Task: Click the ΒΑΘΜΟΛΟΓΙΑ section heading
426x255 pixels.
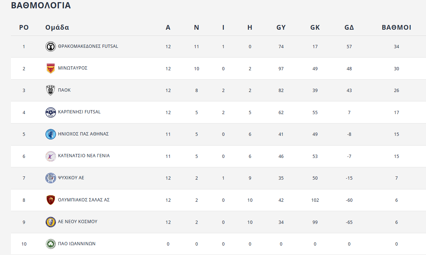Action: 41,5
